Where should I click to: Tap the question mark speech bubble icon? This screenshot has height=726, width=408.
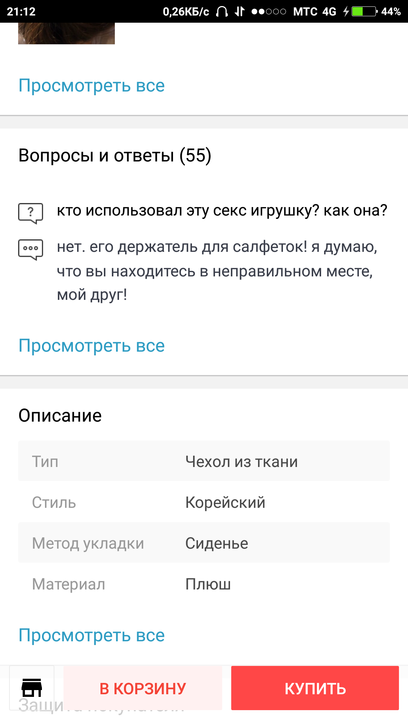31,213
